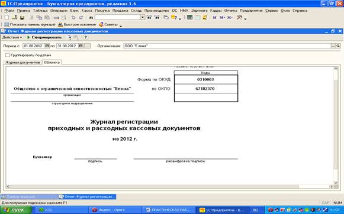Screen dimensions: 344x214
Task: Open Организация selection ellipsis button
Action: click(x=333, y=46)
